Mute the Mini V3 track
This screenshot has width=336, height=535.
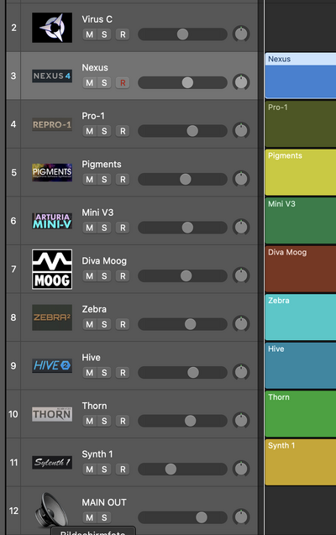point(89,228)
